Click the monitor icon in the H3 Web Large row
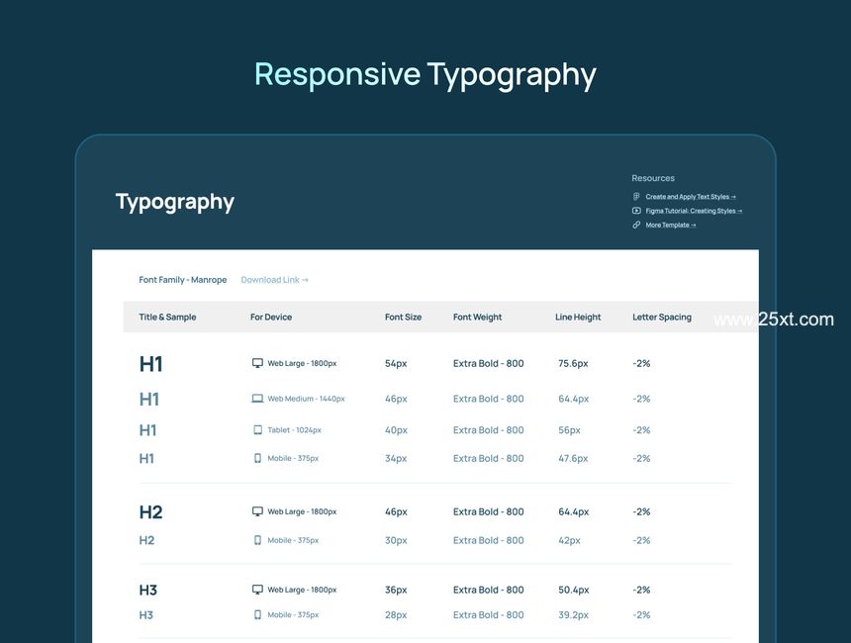This screenshot has height=643, width=851. coord(257,590)
